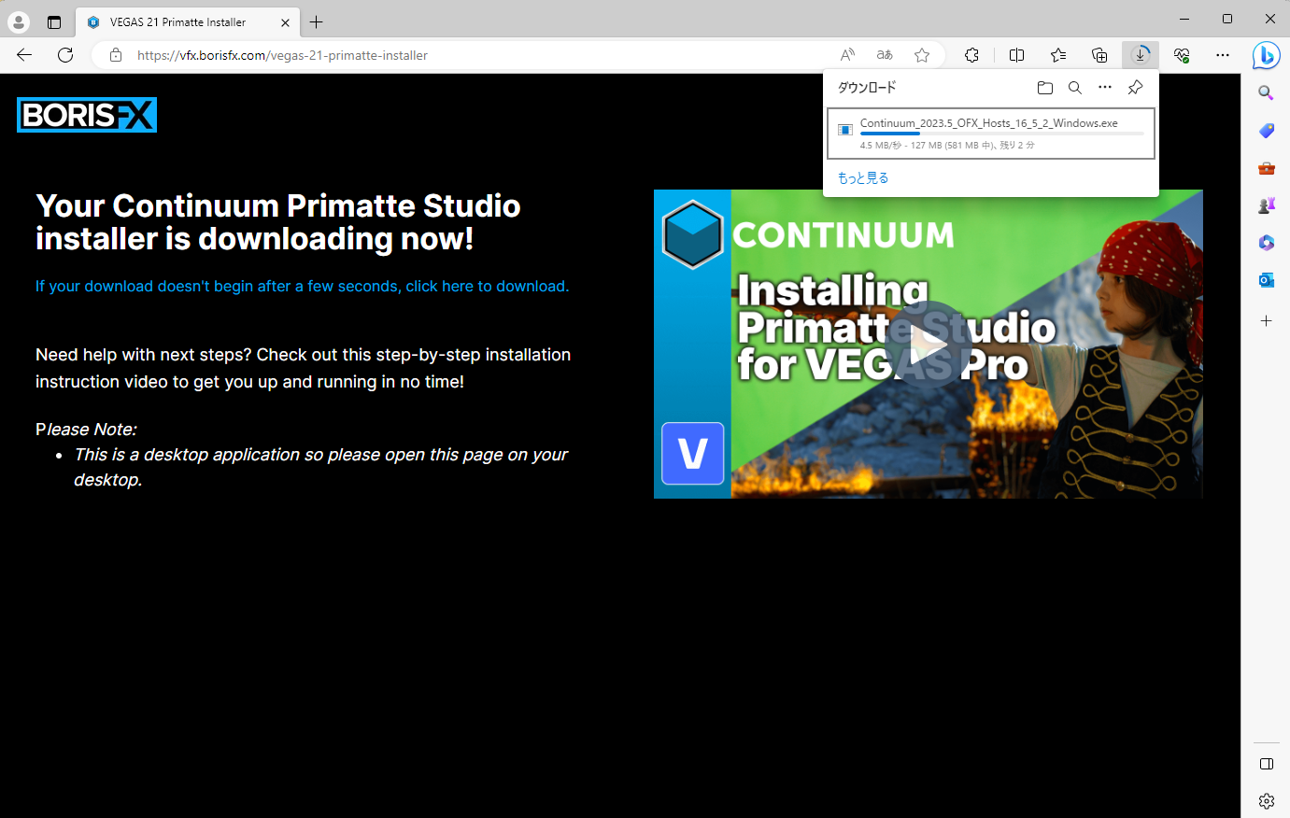Click the Continuum hexagon logo on the video
Image resolution: width=1290 pixels, height=818 pixels.
point(692,234)
